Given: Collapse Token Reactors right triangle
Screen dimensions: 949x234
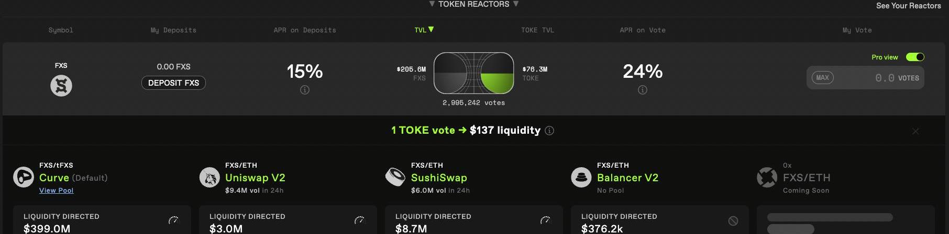Looking at the screenshot, I should pyautogui.click(x=516, y=4).
